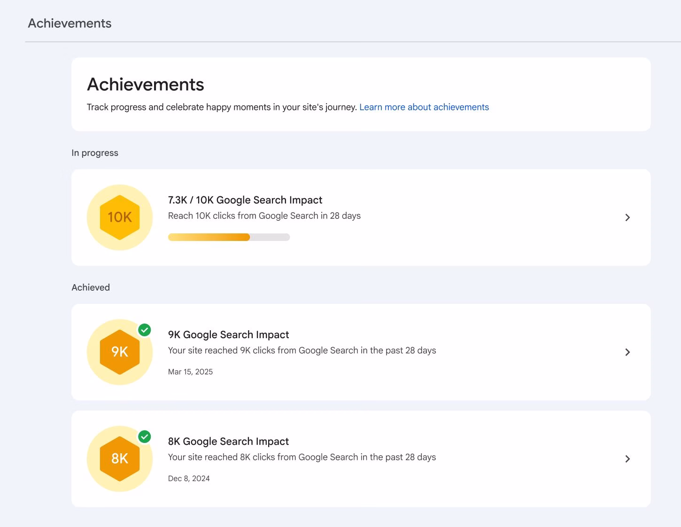Expand the 10K Google Search Impact details
681x527 pixels.
(x=627, y=217)
